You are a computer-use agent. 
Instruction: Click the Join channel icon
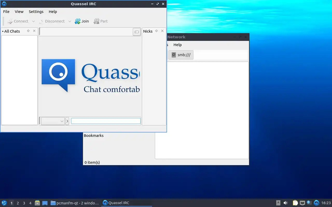[x=78, y=21]
